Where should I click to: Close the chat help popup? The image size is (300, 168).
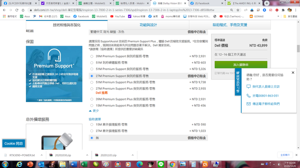(x=293, y=73)
